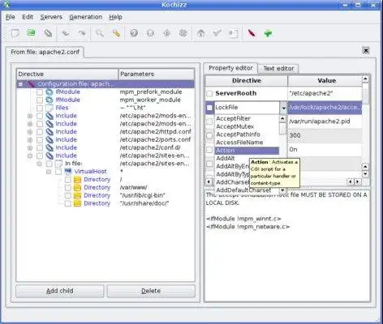Image resolution: width=383 pixels, height=324 pixels.
Task: Click the new blank document toolbar icon
Action: click(x=15, y=33)
